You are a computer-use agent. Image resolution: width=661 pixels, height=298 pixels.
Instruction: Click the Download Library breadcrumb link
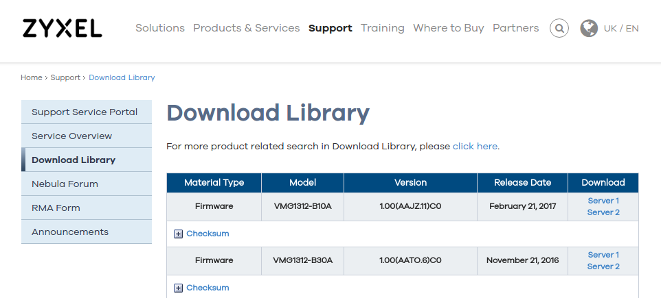[122, 78]
